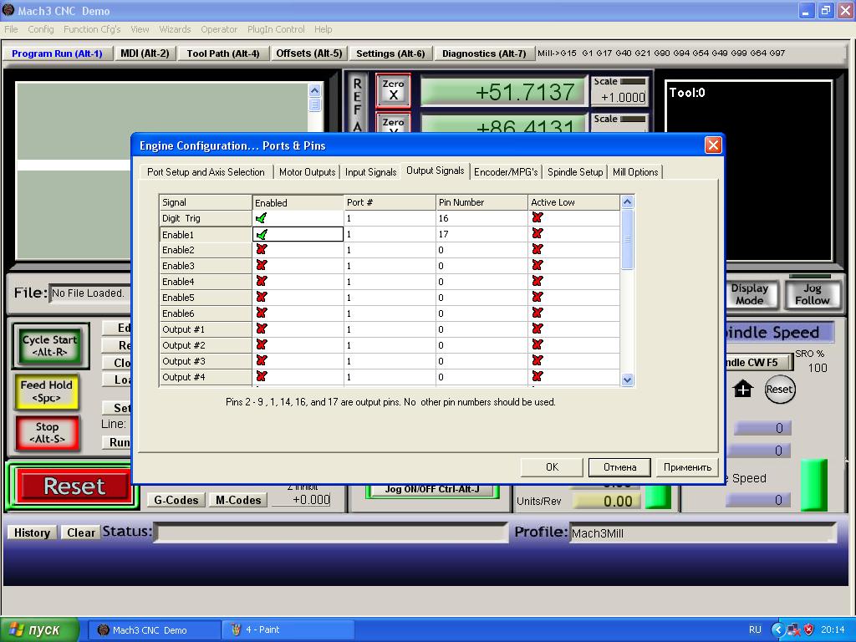The image size is (856, 642).
Task: Select Pin Number cell for Enable1
Action: click(x=481, y=234)
